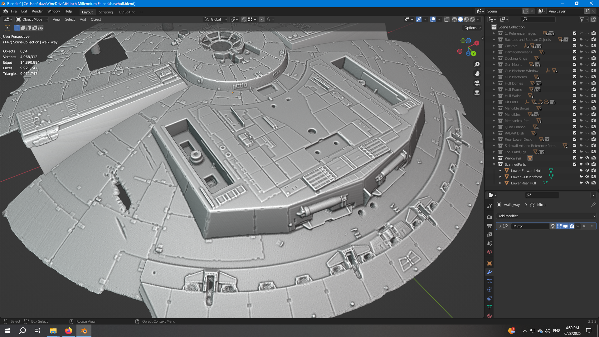
Task: Switch to the Scripting workspace tab
Action: 106,12
